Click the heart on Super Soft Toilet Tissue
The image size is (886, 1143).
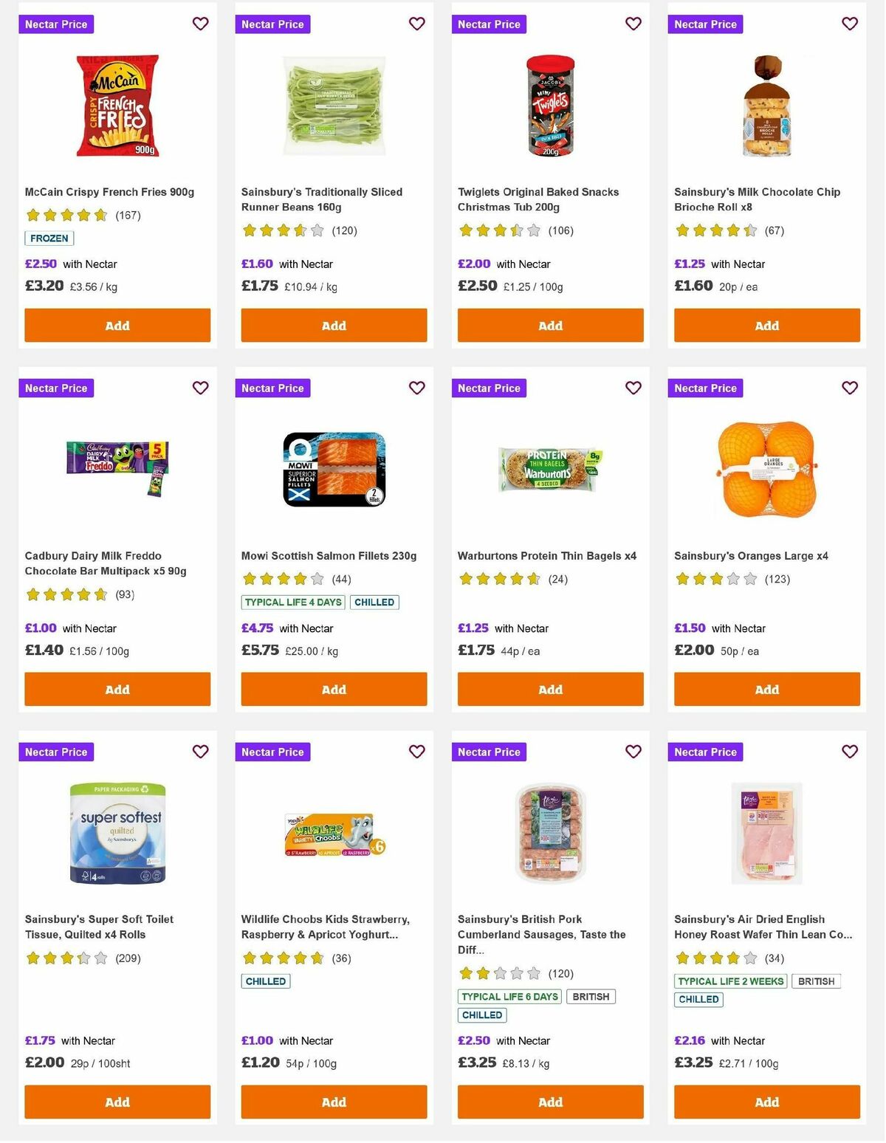(x=200, y=751)
